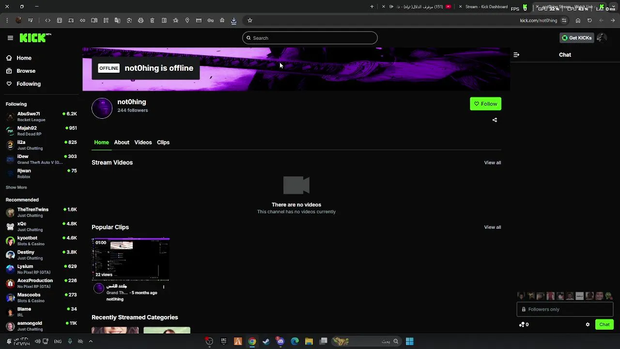
Task: Click the browser downloads icon
Action: pos(233,20)
